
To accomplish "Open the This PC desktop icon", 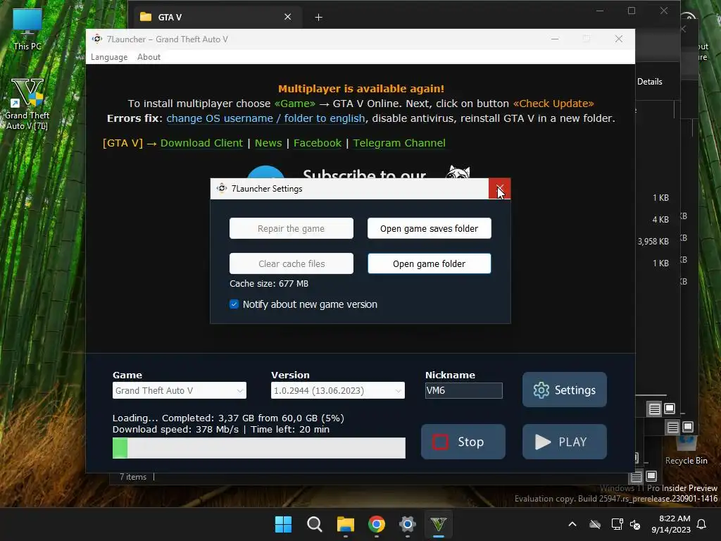I will 27,29.
